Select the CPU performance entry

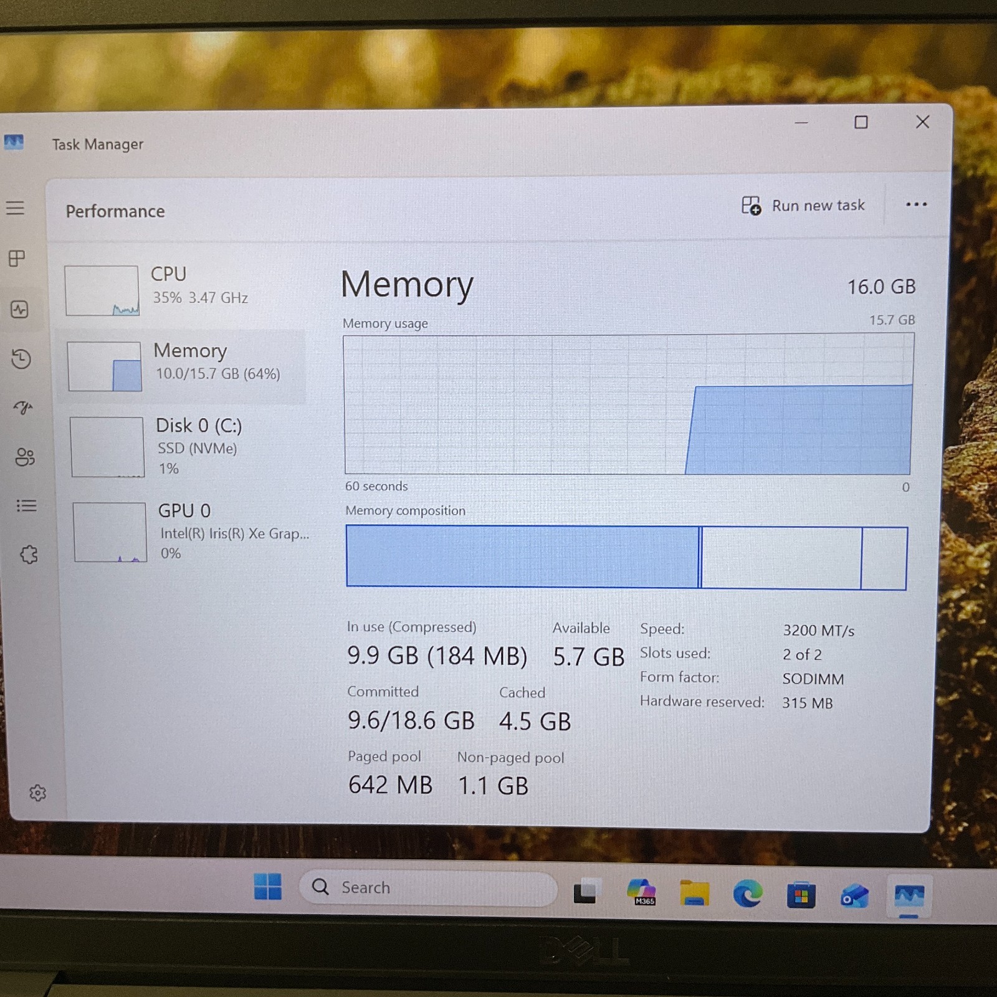pyautogui.click(x=181, y=290)
